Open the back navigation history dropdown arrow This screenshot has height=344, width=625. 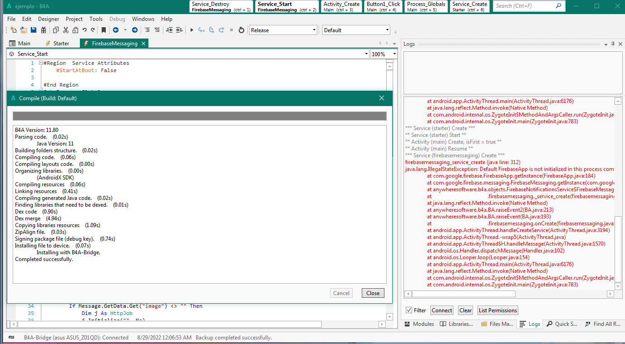tap(125, 30)
